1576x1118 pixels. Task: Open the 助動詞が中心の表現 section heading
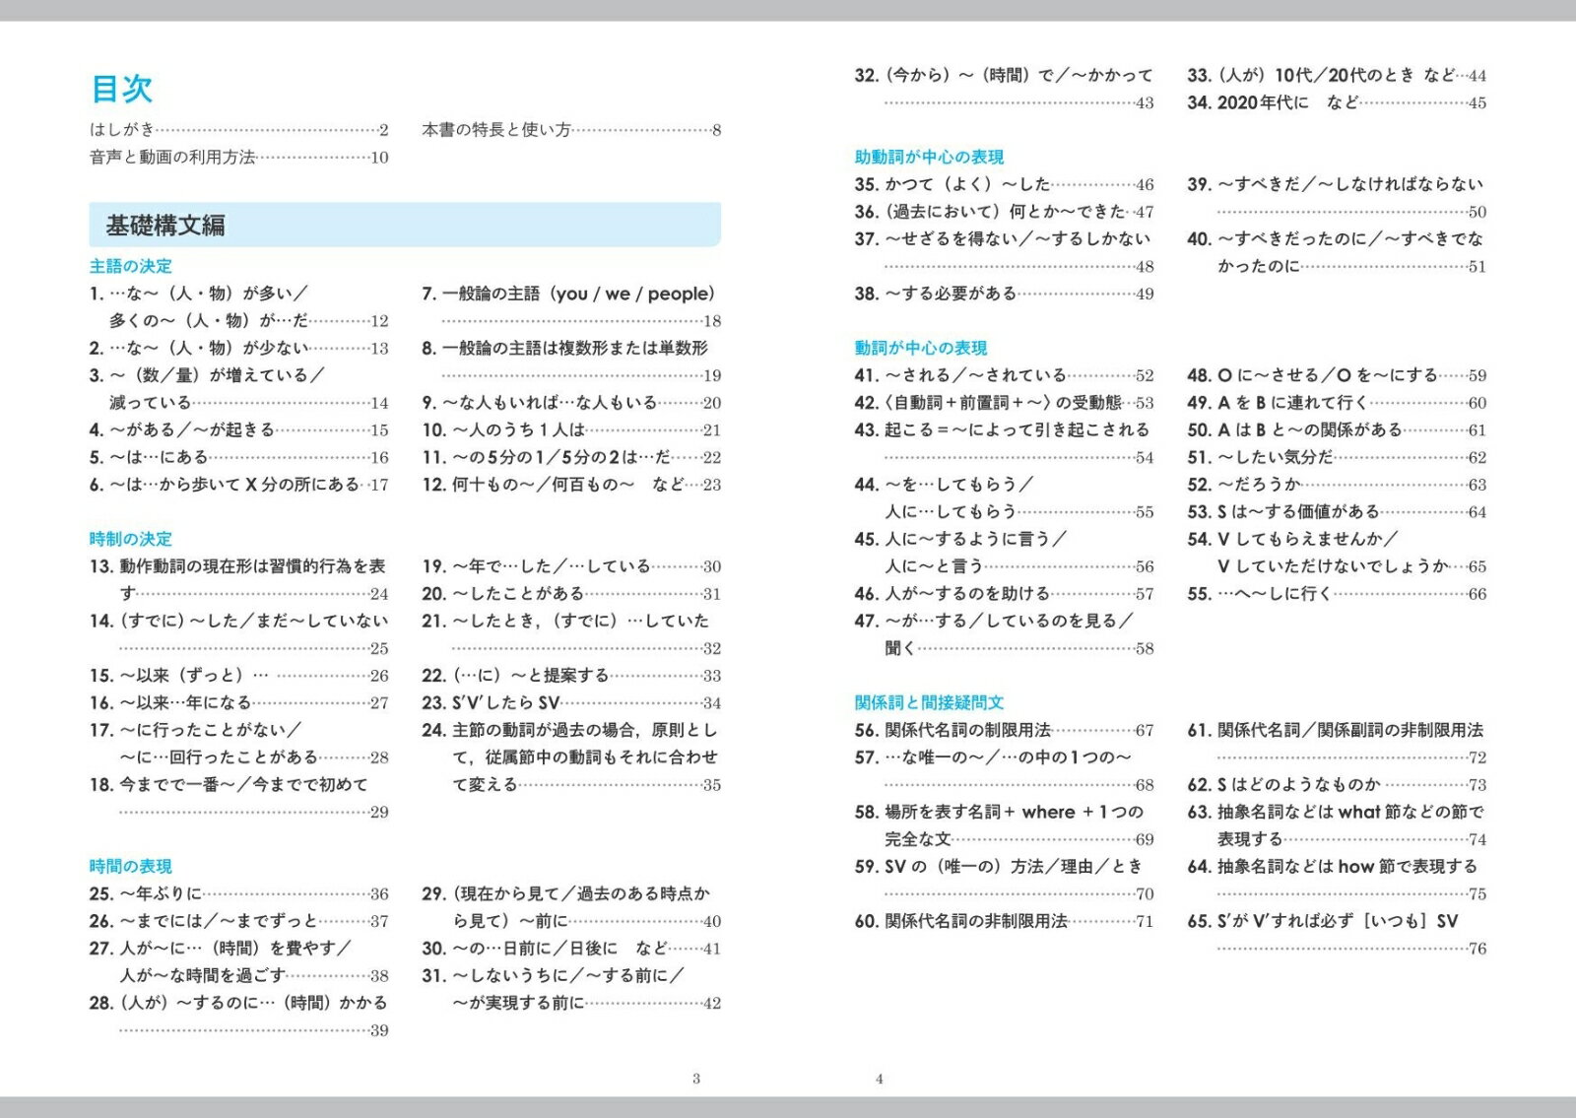pos(929,157)
